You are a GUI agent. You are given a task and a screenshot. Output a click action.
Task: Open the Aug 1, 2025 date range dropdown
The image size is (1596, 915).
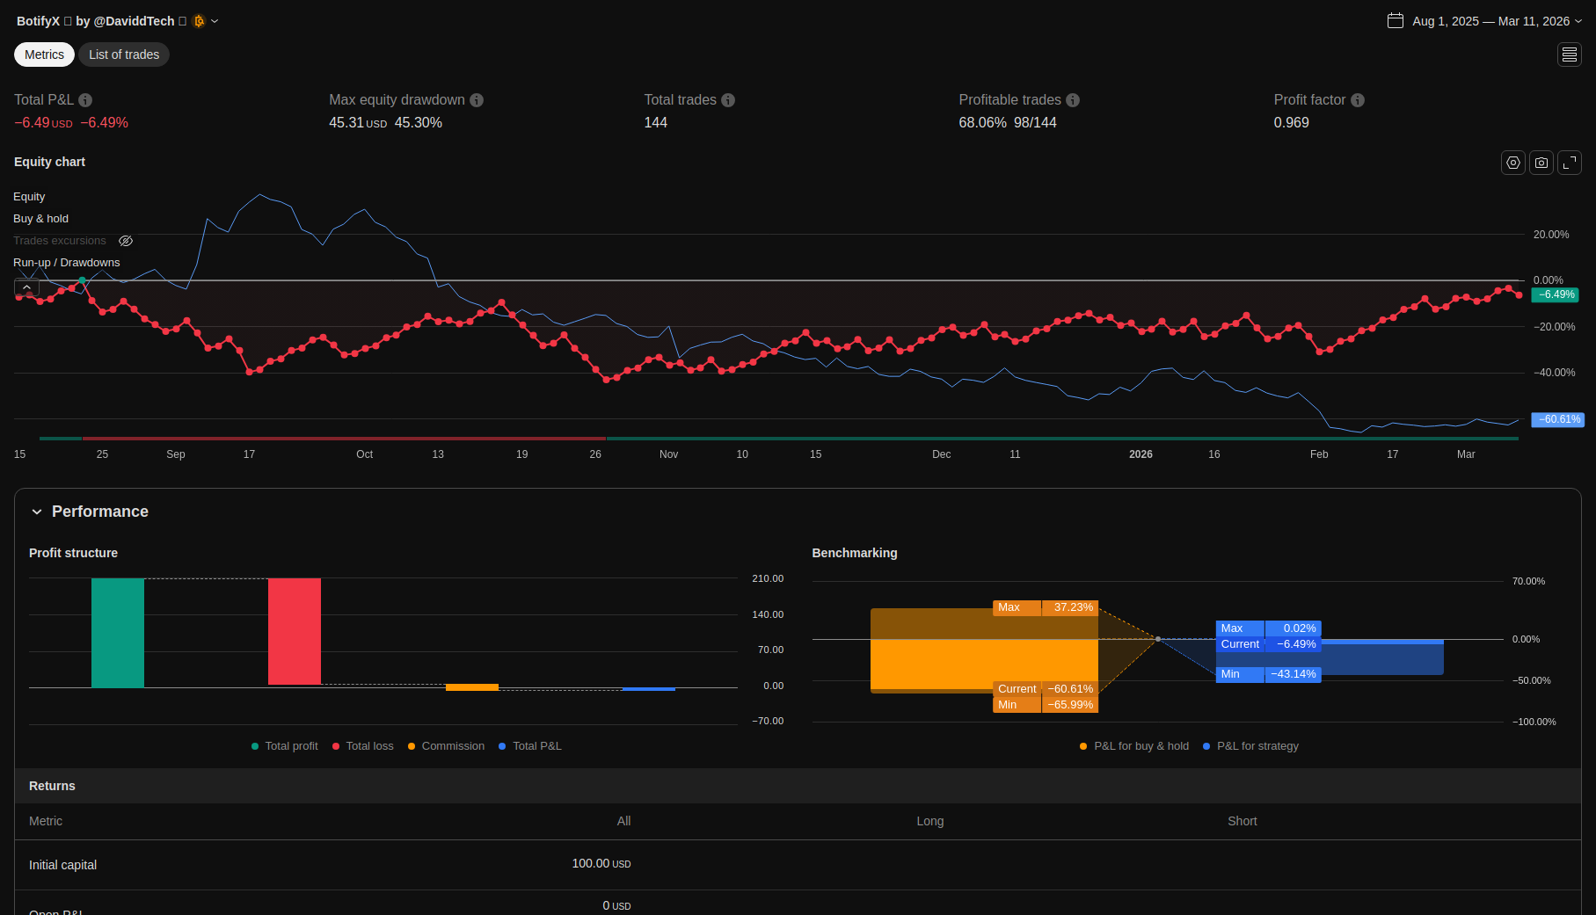coord(1484,21)
